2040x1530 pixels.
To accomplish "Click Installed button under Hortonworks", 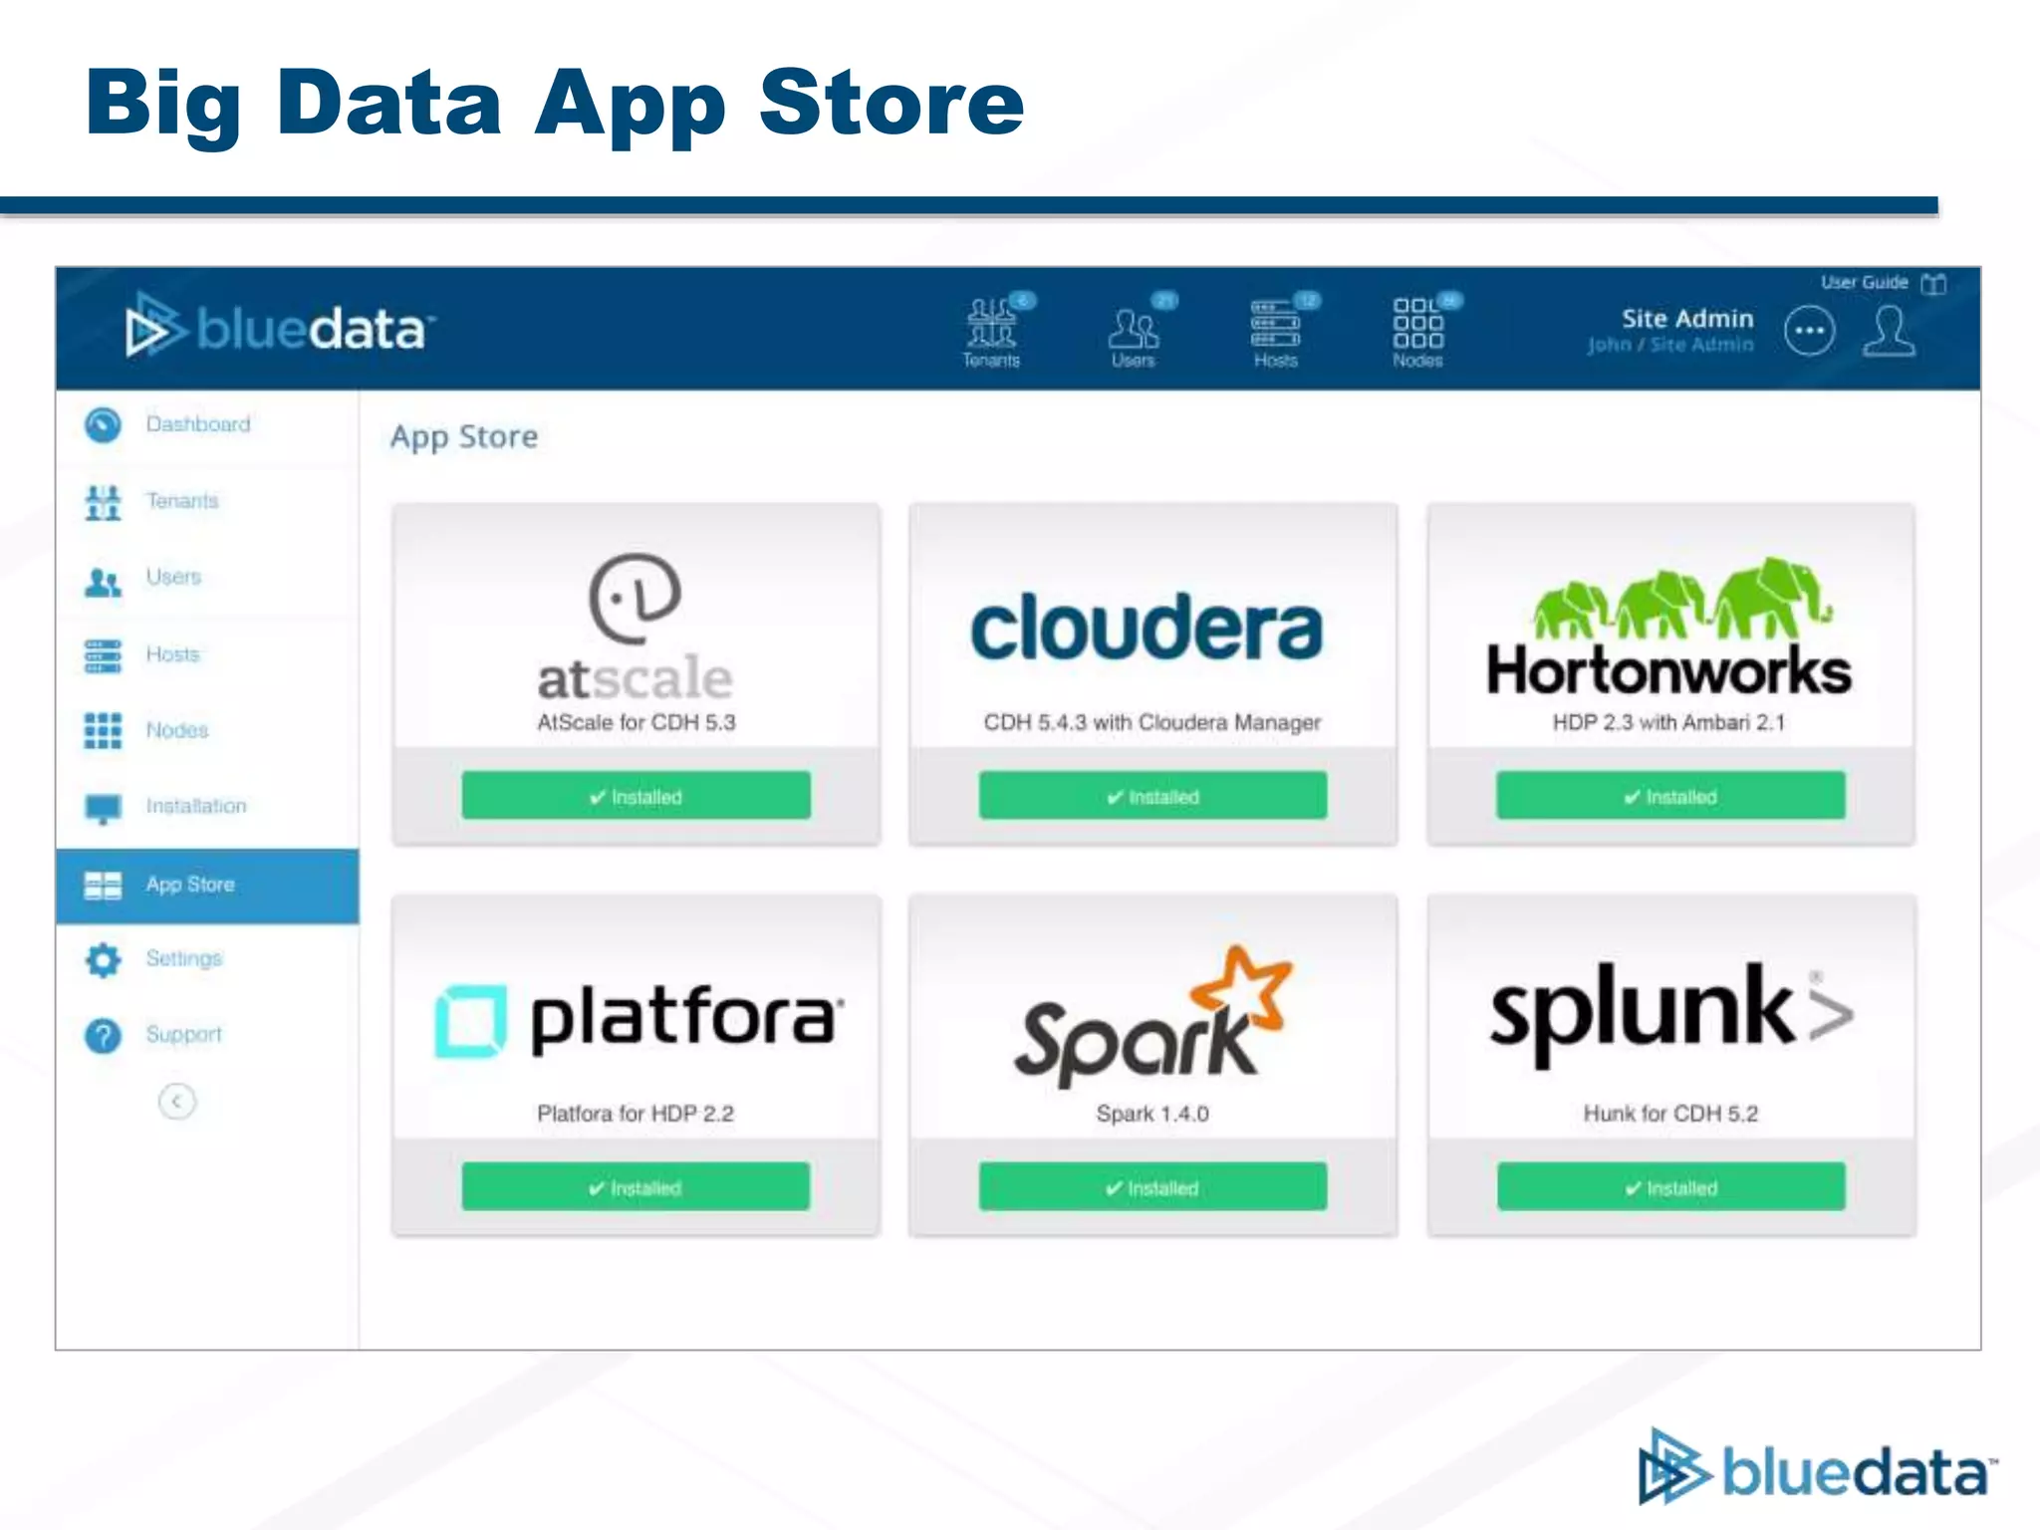I will click(1670, 796).
